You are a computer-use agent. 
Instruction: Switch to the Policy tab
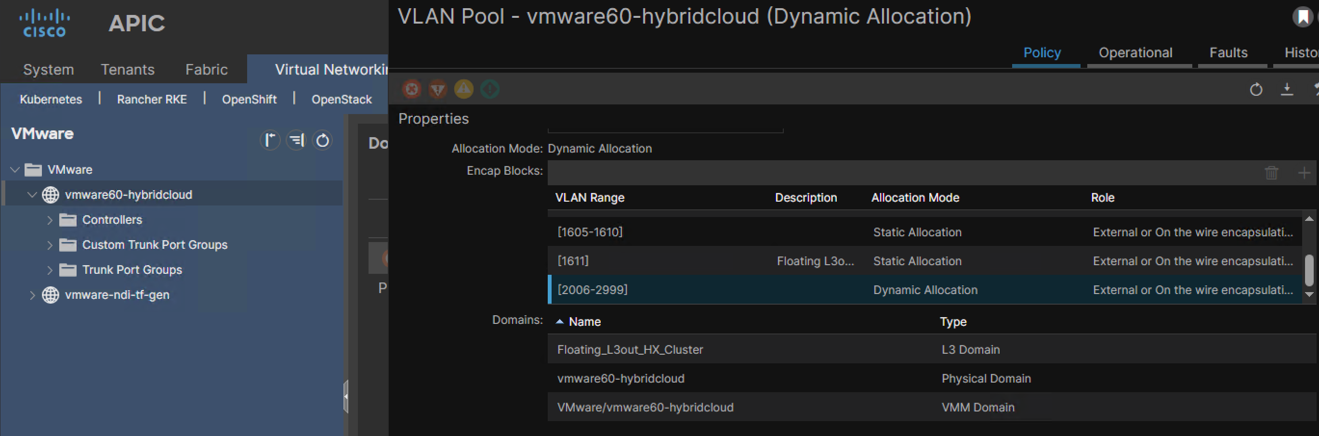1042,53
